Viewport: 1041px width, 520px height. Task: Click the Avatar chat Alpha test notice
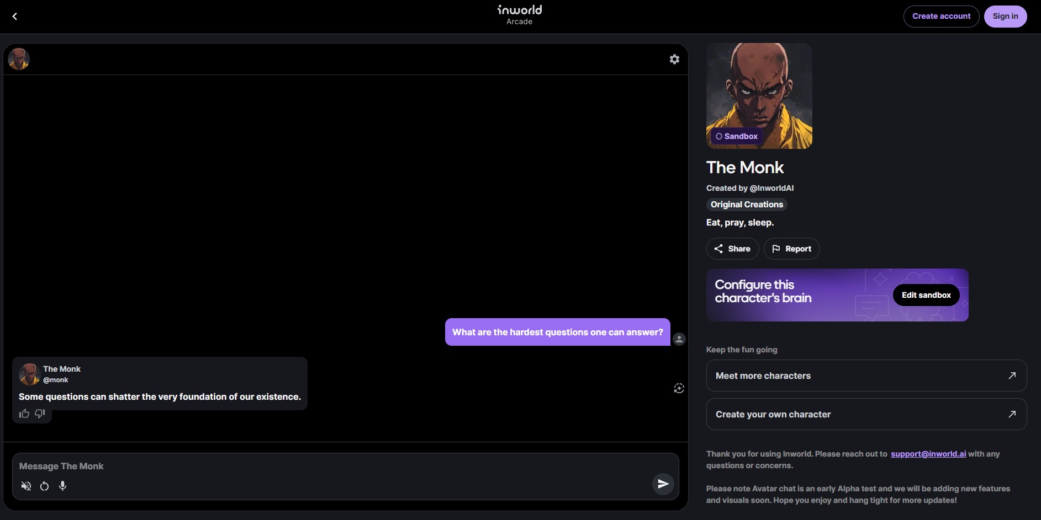(x=858, y=494)
